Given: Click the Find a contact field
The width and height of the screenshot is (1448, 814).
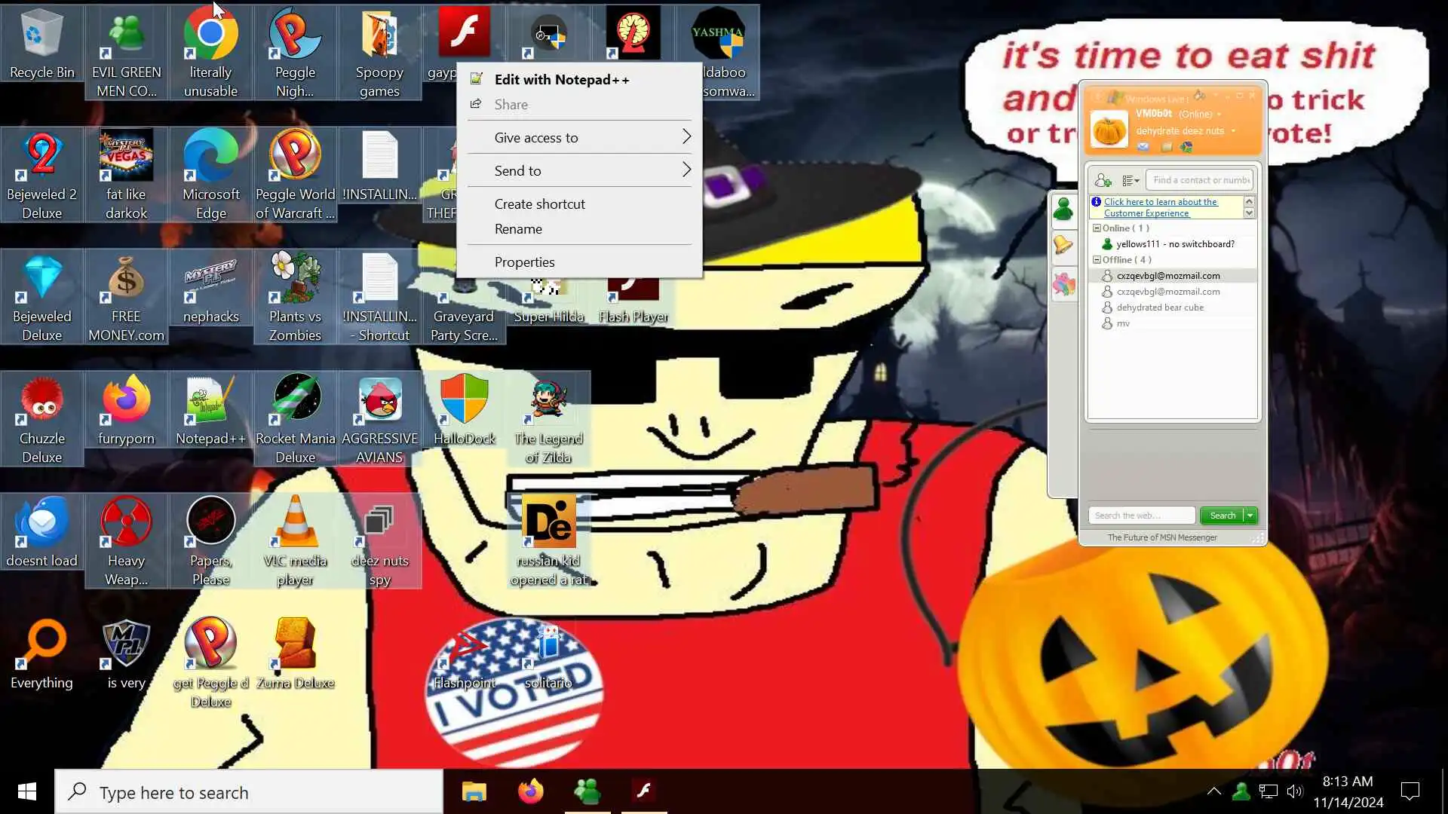Looking at the screenshot, I should [1201, 180].
